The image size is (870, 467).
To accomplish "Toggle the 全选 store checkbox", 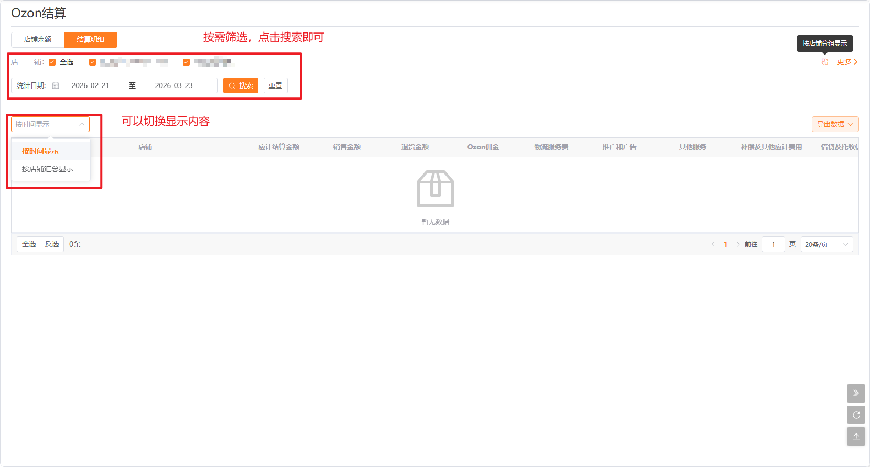I will coord(52,62).
